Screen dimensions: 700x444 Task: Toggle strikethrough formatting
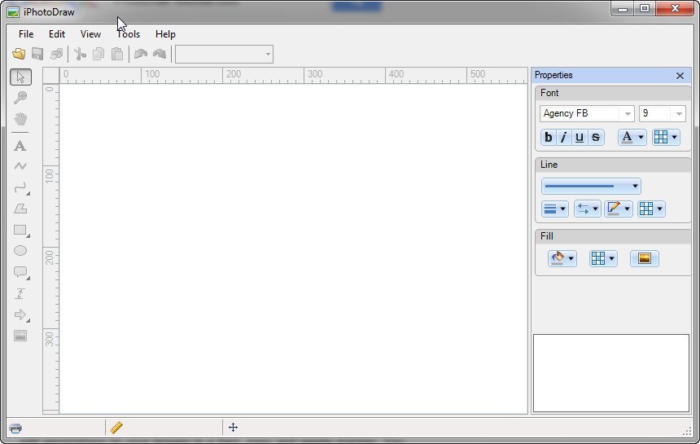596,137
